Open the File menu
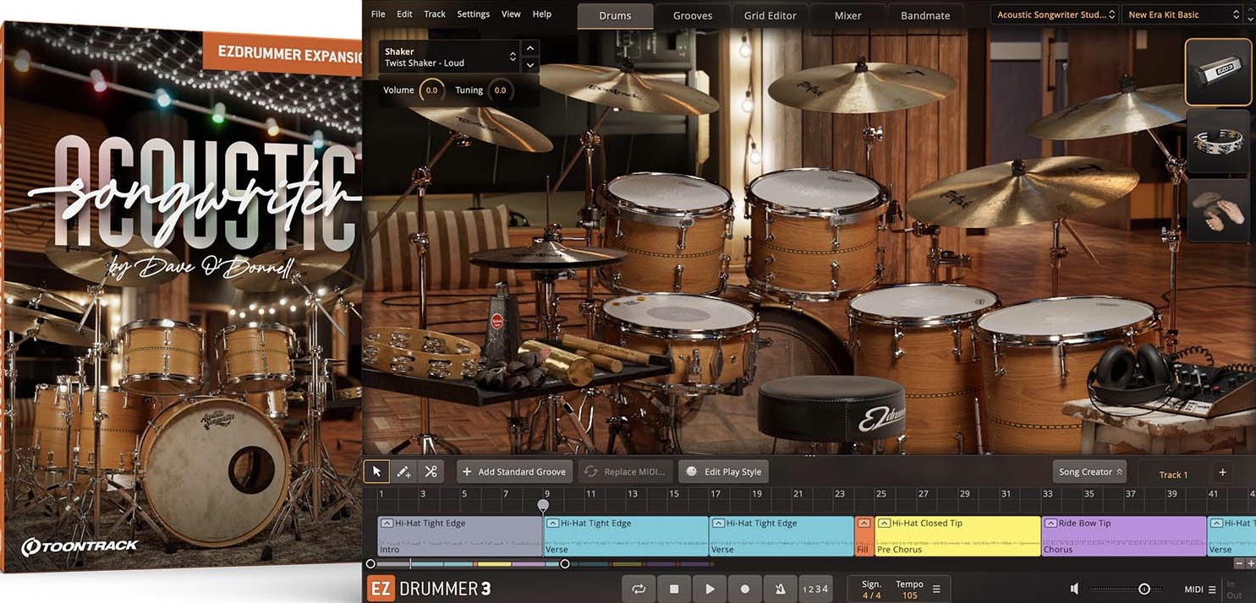The width and height of the screenshot is (1256, 603). 378,14
